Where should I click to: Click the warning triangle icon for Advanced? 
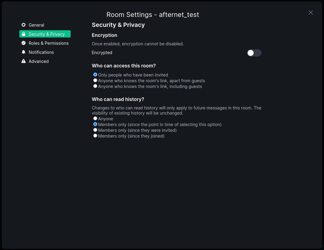[24, 61]
